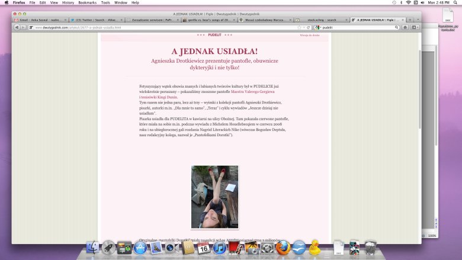Open iPhoto from the dock
Image resolution: width=462 pixels, height=260 pixels.
251,248
